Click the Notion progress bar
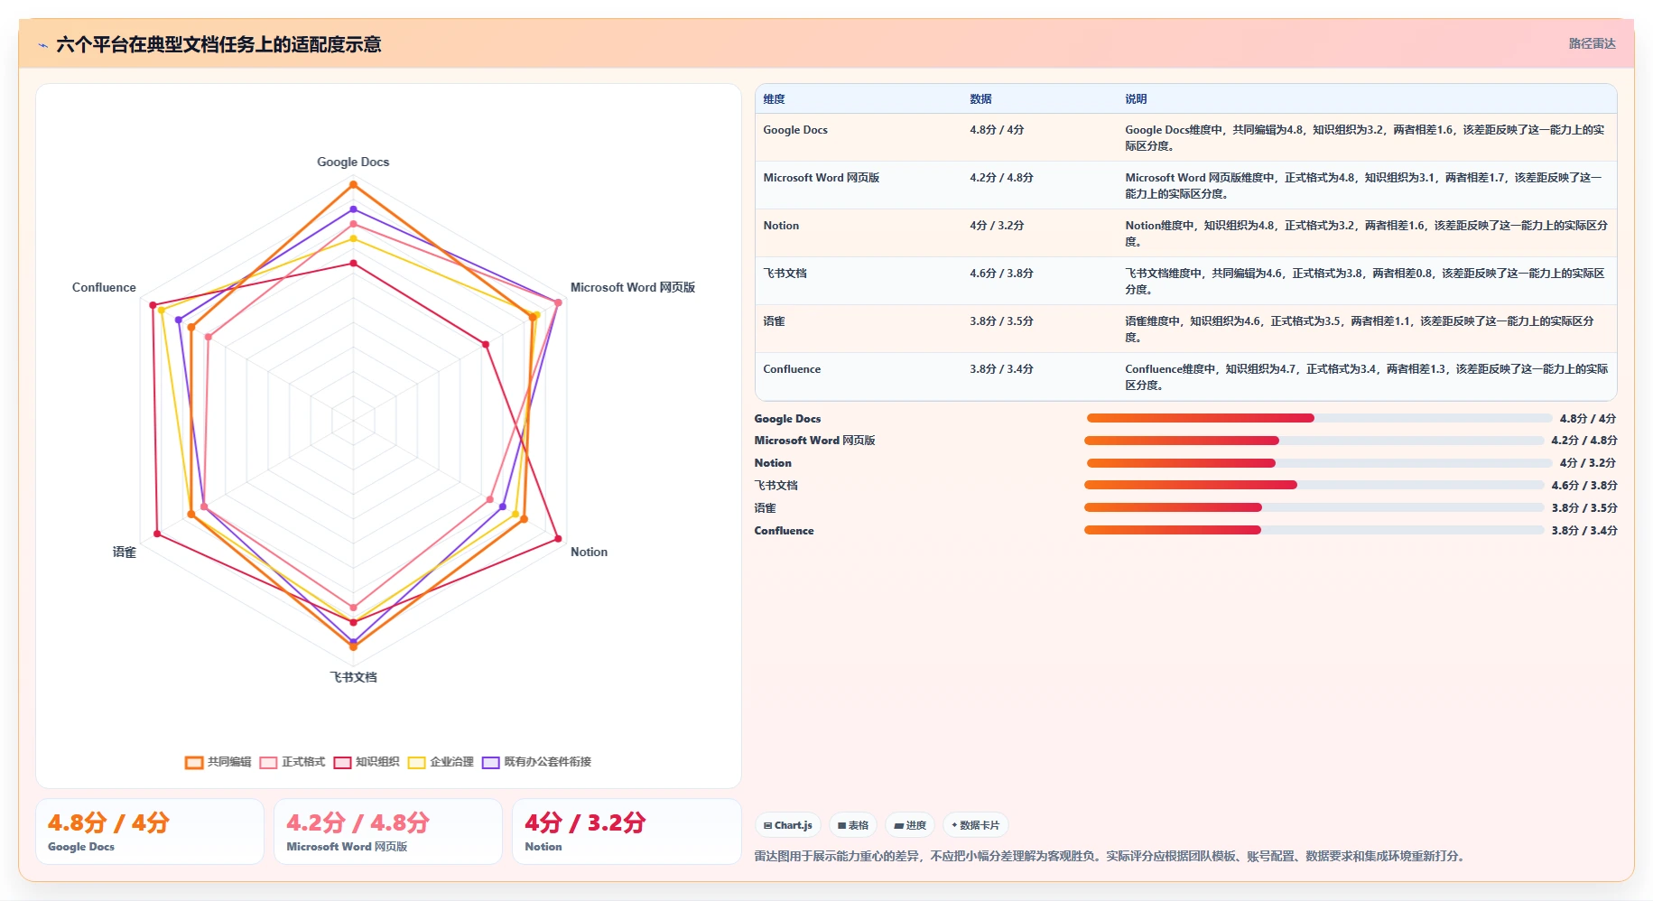The height and width of the screenshot is (901, 1653). coord(1319,463)
